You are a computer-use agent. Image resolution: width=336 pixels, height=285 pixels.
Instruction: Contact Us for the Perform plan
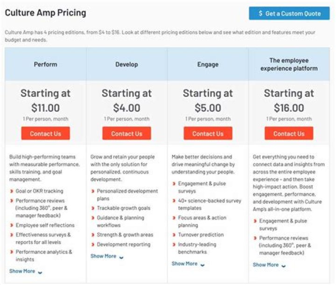pyautogui.click(x=45, y=133)
